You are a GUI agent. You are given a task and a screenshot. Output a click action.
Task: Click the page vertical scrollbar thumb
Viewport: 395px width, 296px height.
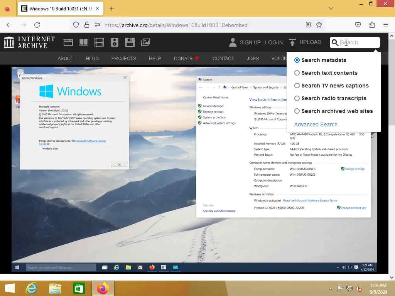point(392,83)
